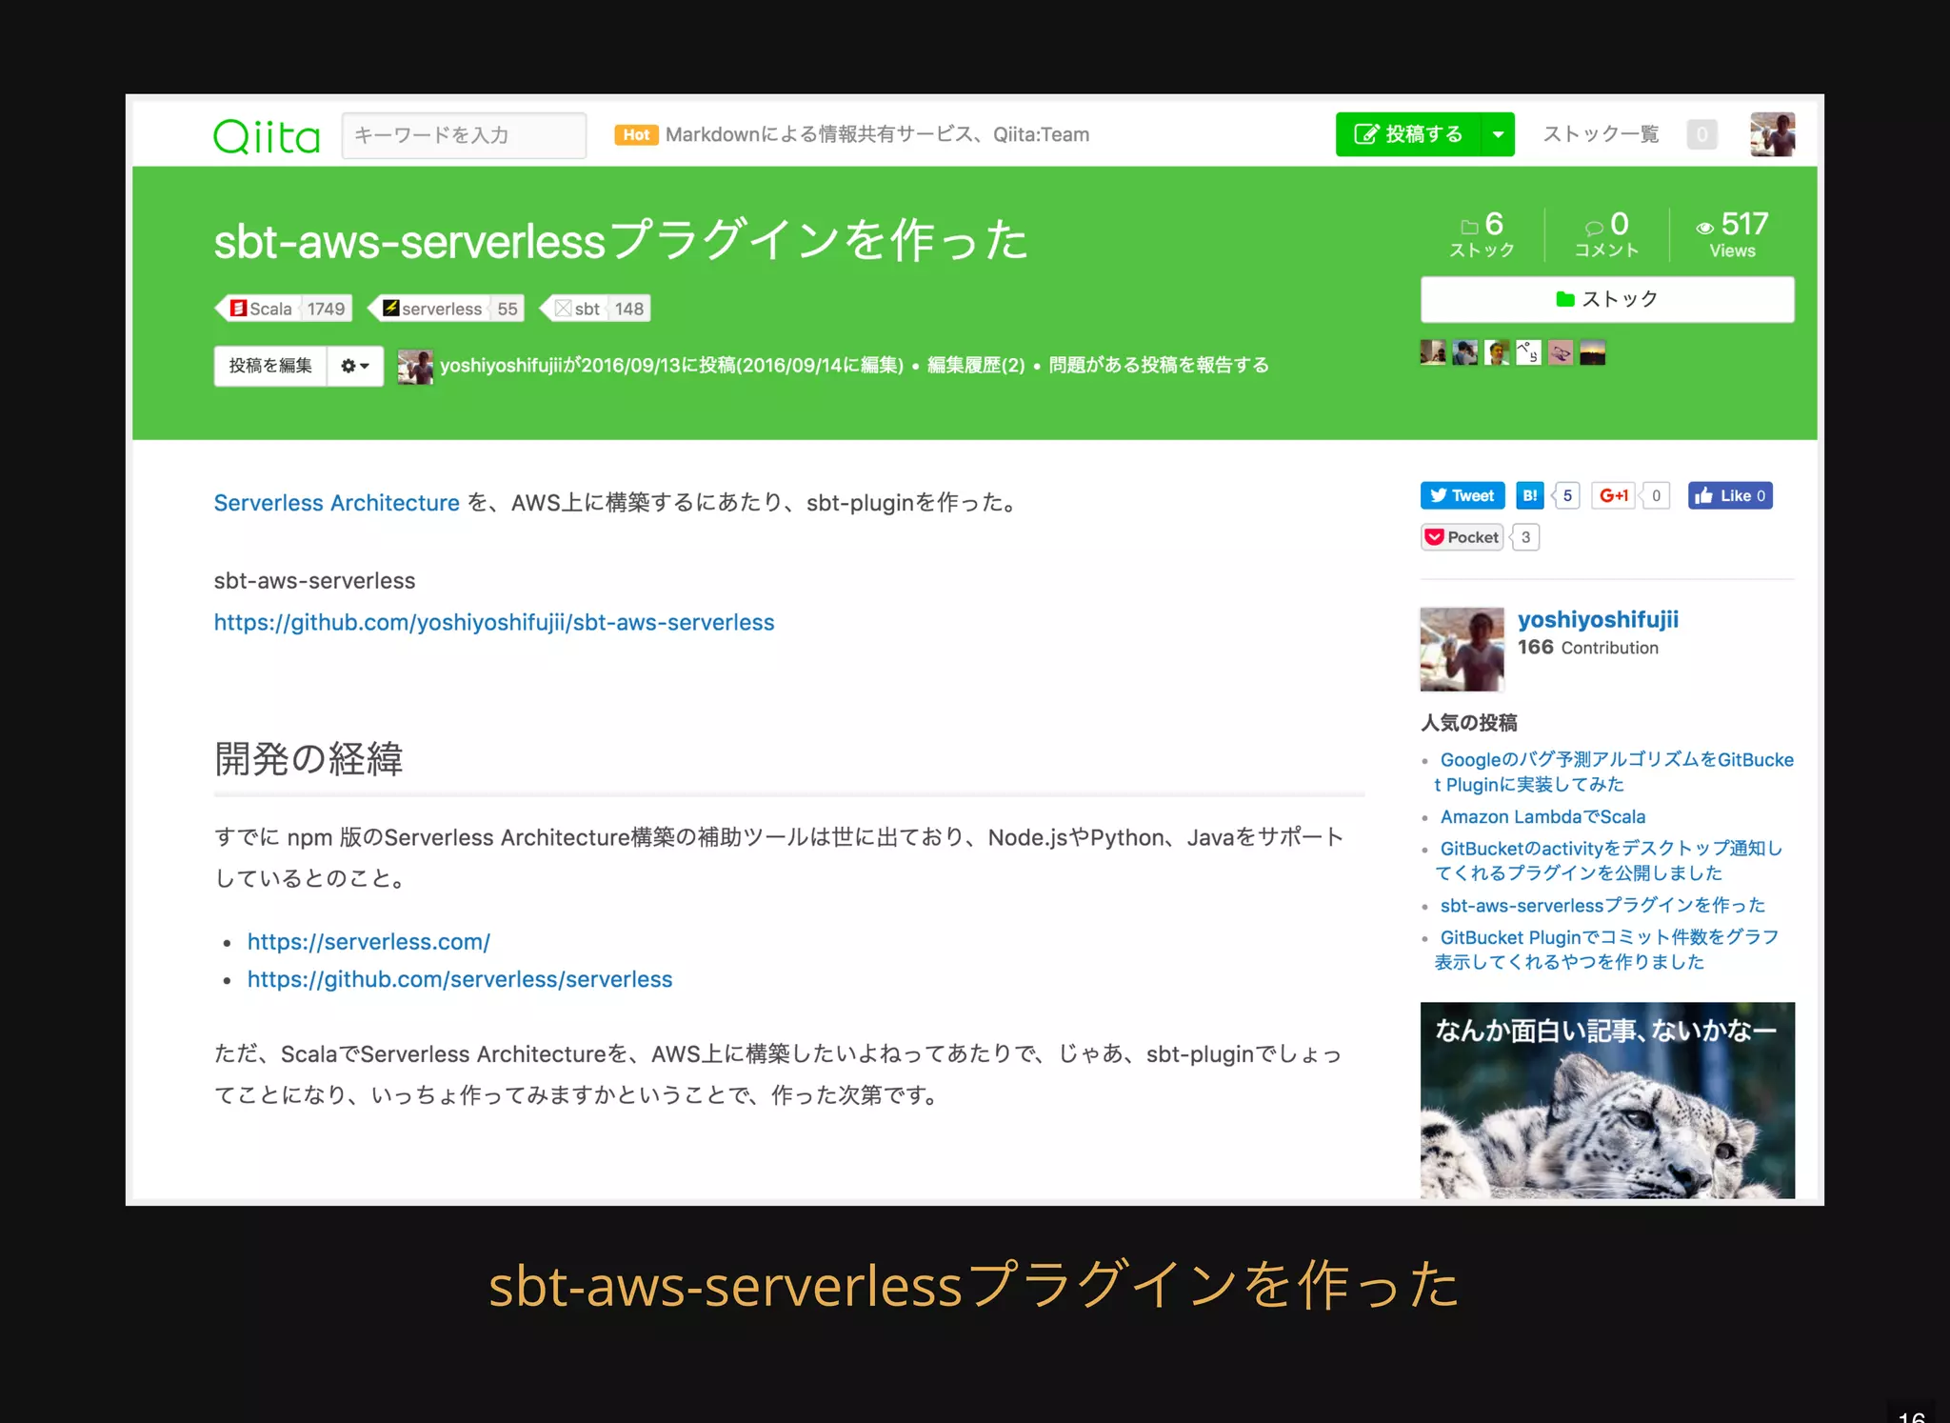Open the GitBucketのactivity desktop notification post
Viewport: 1950px width, 1423px height.
pyautogui.click(x=1608, y=860)
